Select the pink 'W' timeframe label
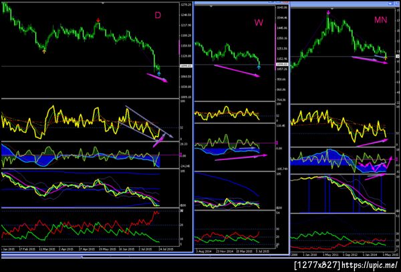This screenshot has height=272, width=401. (x=259, y=23)
